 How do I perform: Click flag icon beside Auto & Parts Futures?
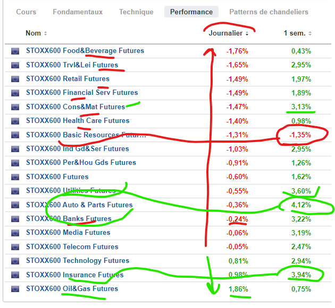tap(15, 205)
